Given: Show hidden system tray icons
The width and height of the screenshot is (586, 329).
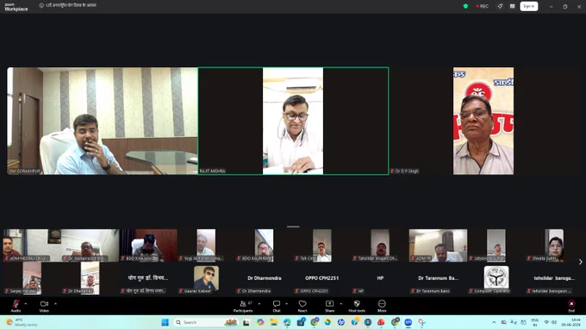Looking at the screenshot, I should [494, 322].
